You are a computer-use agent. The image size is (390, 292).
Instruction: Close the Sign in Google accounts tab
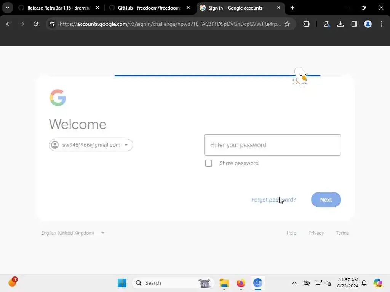pos(278,8)
